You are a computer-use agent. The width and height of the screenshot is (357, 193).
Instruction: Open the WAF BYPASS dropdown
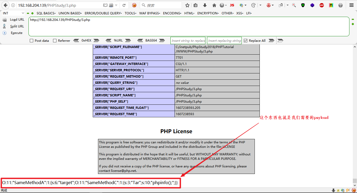pos(149,13)
